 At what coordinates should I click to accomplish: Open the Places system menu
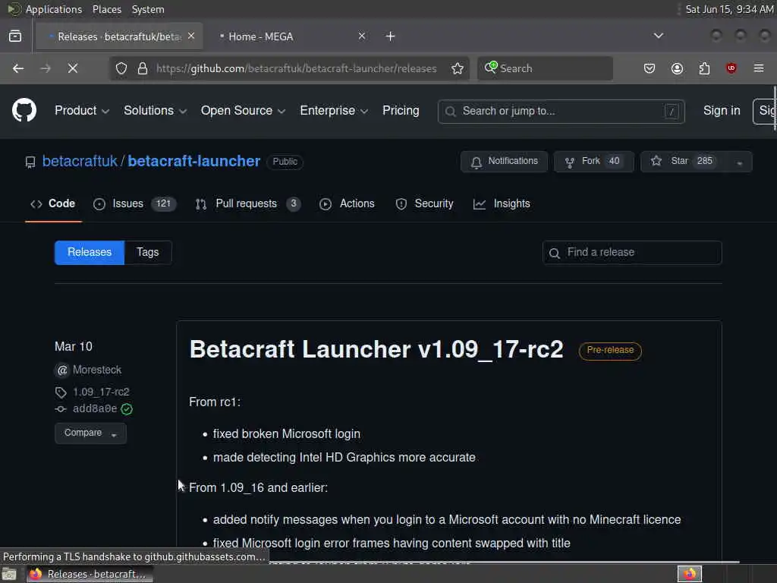click(x=106, y=9)
